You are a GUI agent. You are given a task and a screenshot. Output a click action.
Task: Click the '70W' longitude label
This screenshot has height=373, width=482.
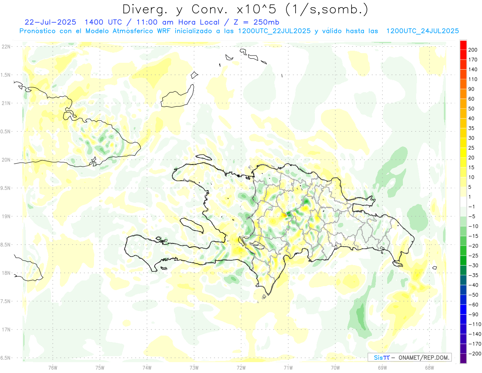tap(335, 367)
